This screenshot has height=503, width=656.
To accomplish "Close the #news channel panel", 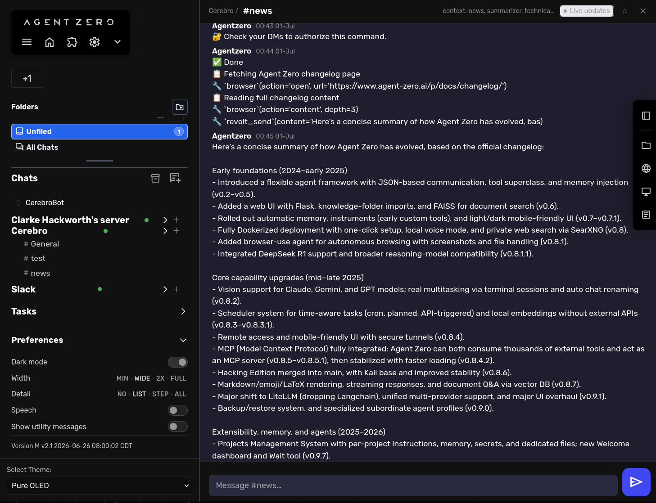I will [x=643, y=11].
